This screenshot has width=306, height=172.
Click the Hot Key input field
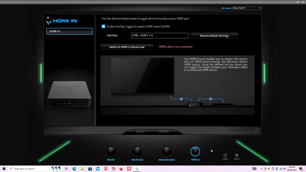[159, 36]
